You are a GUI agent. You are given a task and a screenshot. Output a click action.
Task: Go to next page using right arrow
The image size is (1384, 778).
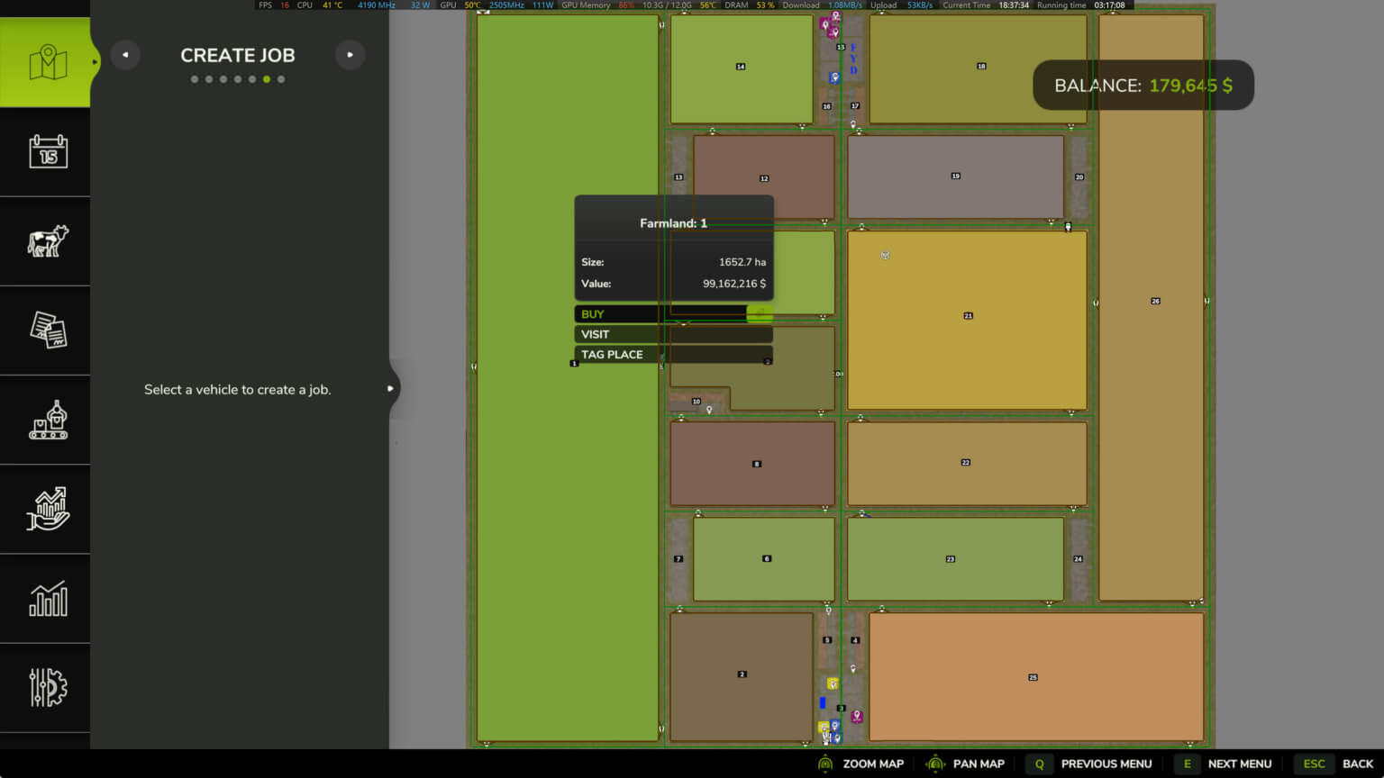pos(350,55)
